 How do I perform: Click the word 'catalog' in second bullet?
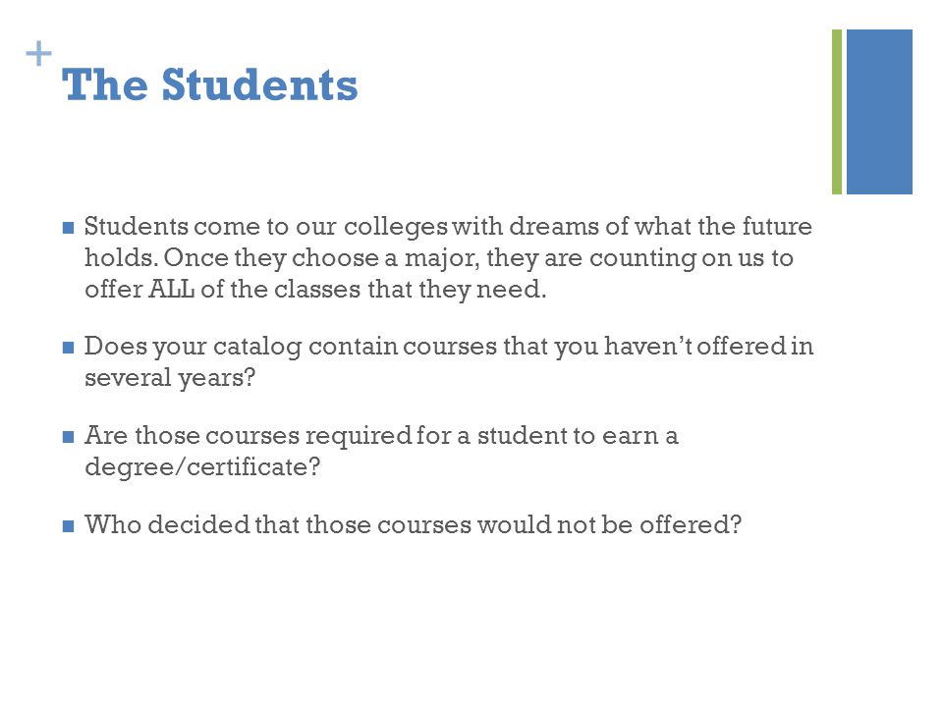click(x=256, y=347)
